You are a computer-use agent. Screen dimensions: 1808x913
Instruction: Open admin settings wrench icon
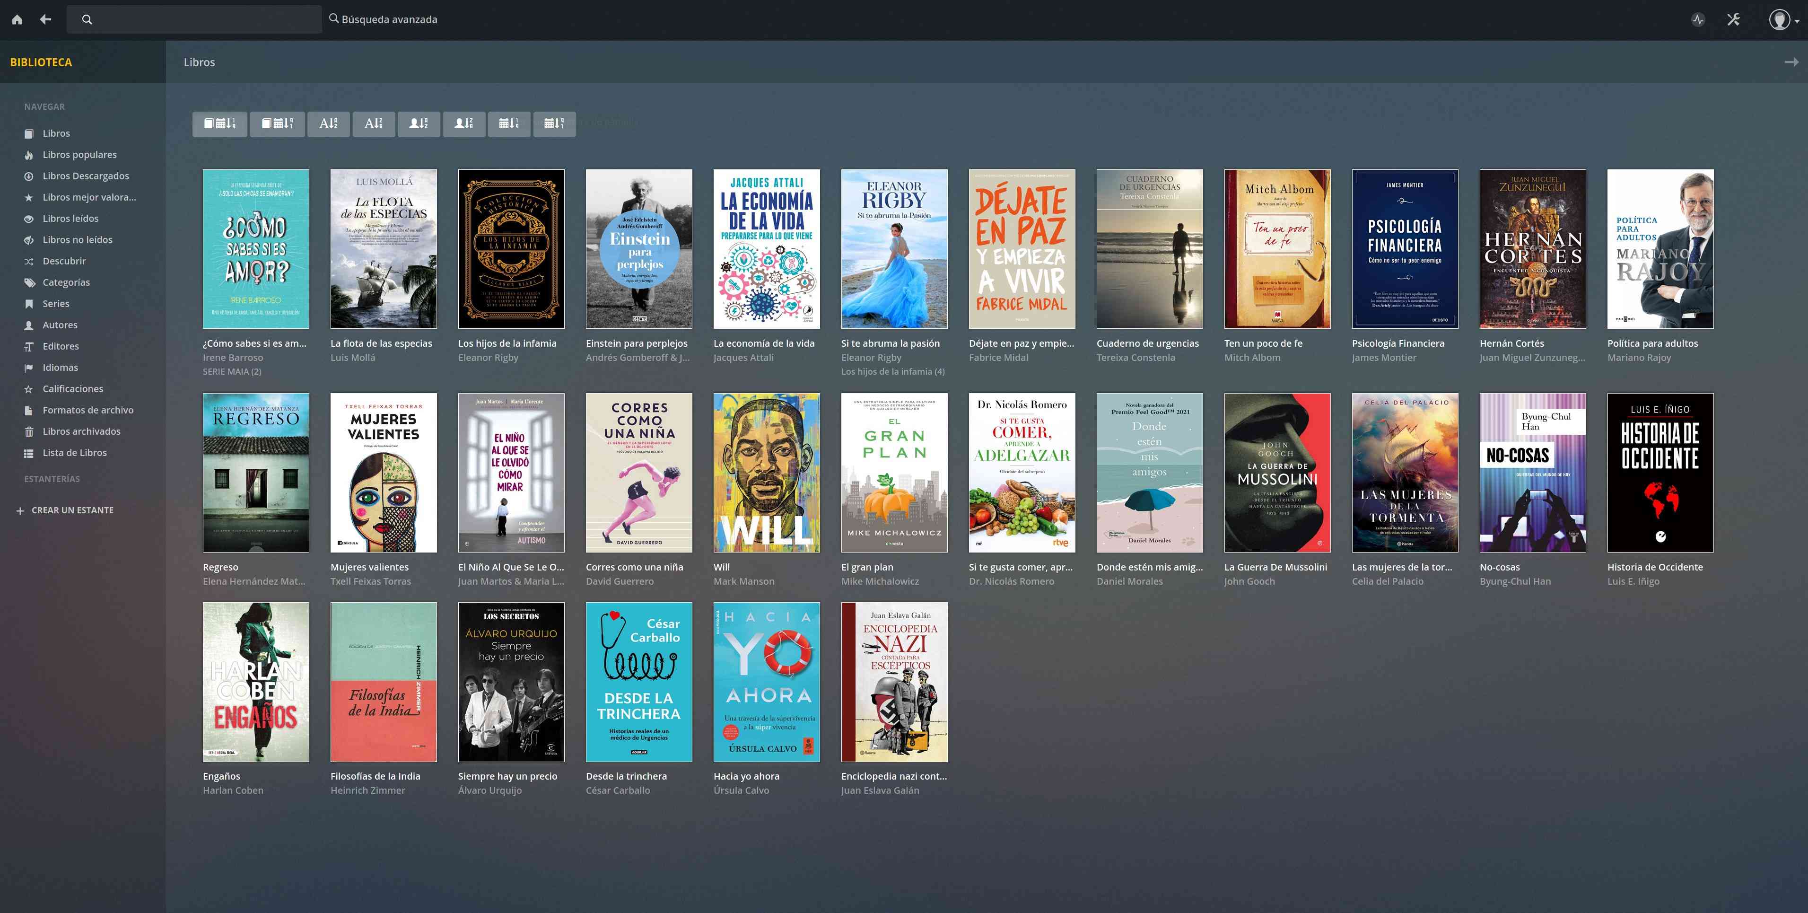coord(1733,20)
